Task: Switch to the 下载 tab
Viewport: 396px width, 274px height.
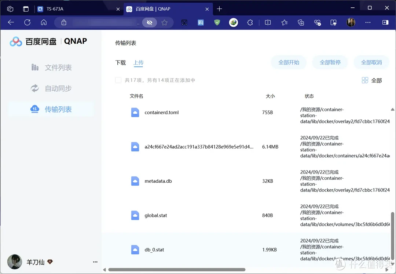Action: 120,62
